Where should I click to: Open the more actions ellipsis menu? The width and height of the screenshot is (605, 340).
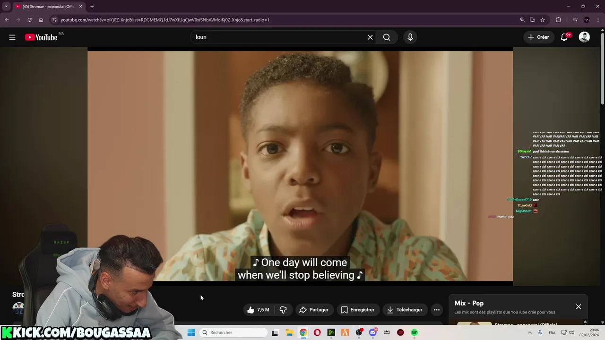[x=437, y=310]
